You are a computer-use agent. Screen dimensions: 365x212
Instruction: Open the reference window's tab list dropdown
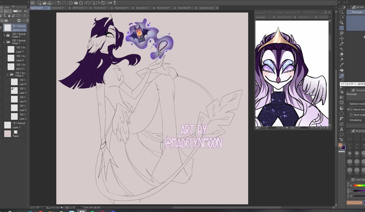coord(329,17)
